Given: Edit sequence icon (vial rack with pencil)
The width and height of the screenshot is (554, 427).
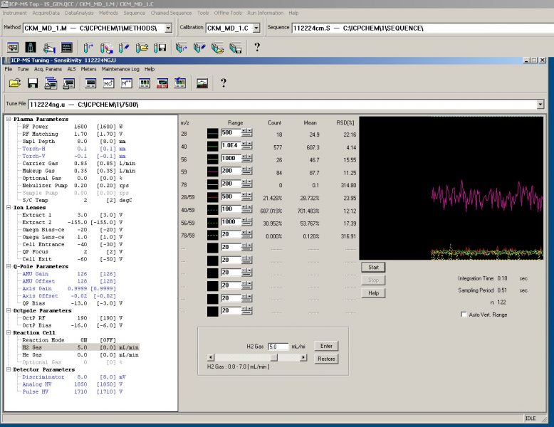Looking at the screenshot, I should point(199,48).
